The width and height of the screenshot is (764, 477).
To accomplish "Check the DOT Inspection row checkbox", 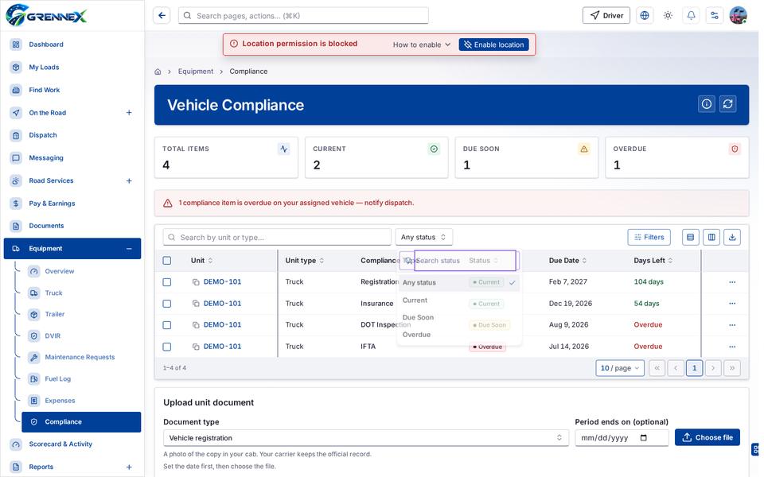I will tap(166, 324).
